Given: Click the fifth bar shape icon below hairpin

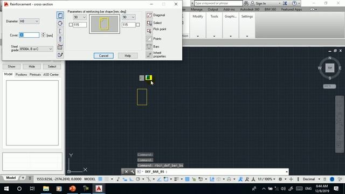Looking at the screenshot, I should 60,47.
